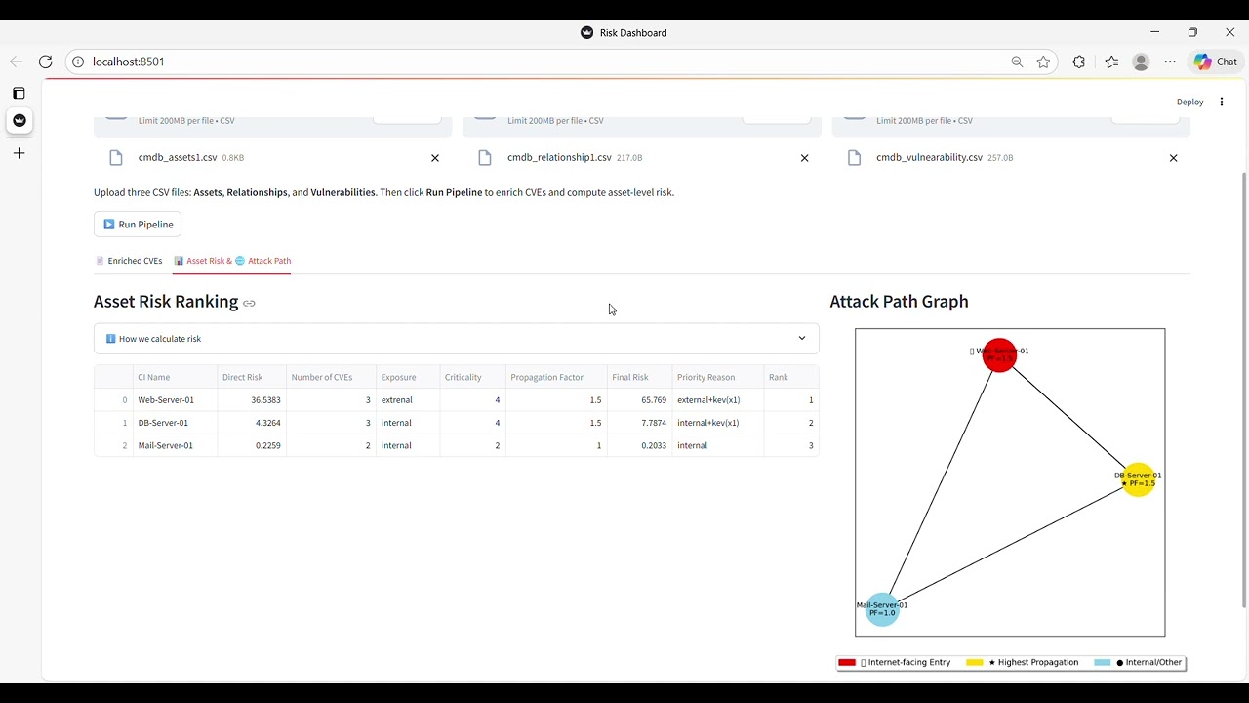
Task: Open the tab actions icon in sidebar
Action: point(19,93)
